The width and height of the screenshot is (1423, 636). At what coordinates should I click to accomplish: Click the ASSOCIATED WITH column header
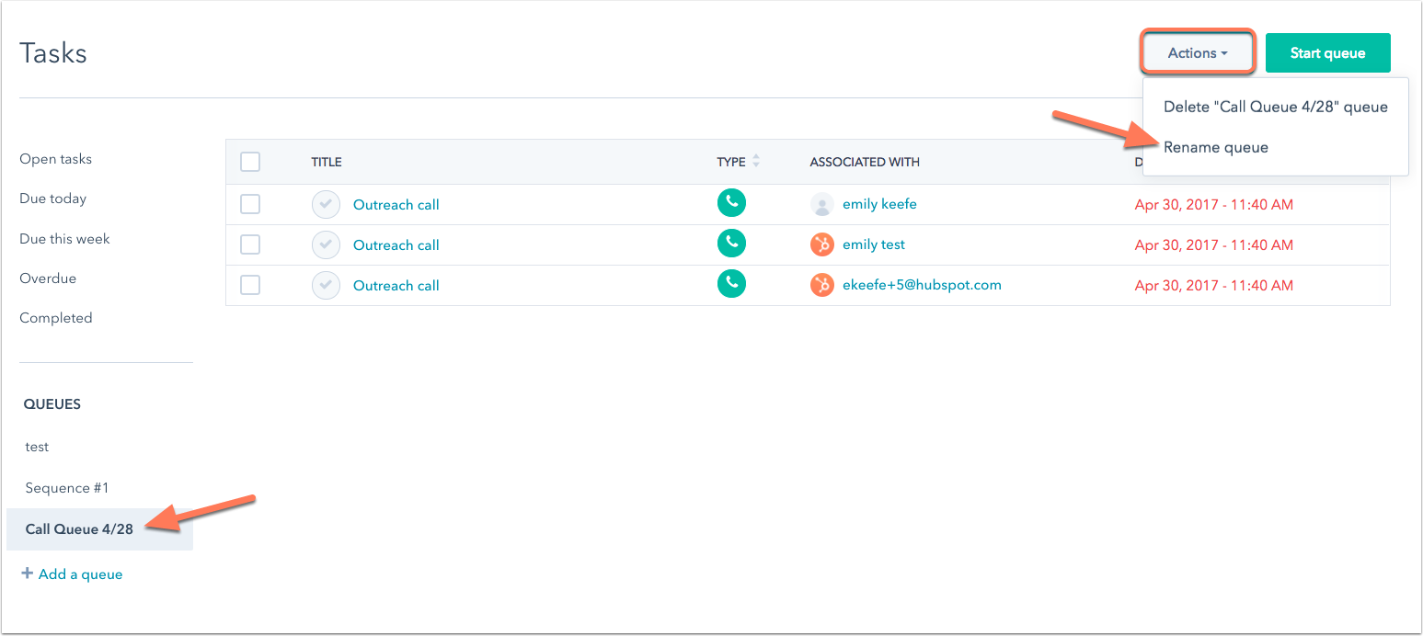point(865,162)
